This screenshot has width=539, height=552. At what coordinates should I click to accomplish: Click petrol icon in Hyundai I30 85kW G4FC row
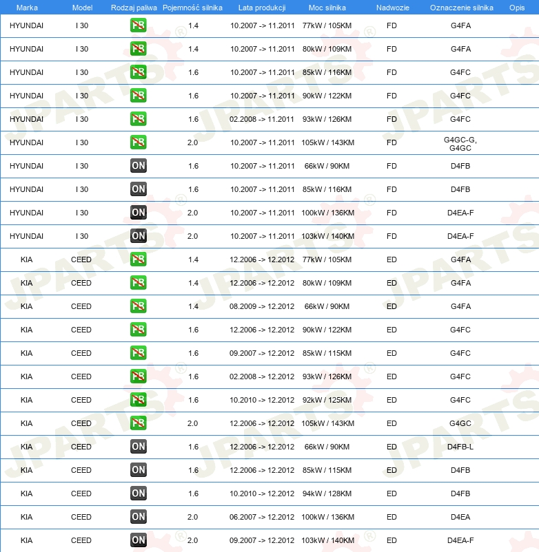point(138,72)
